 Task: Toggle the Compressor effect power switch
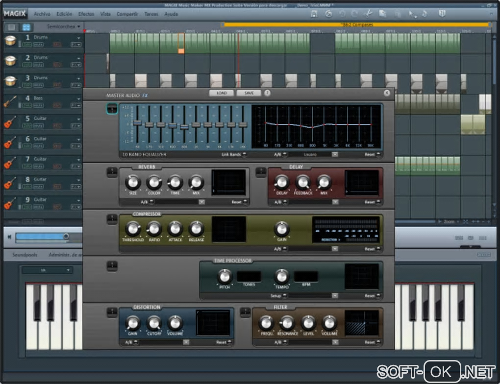coord(112,219)
